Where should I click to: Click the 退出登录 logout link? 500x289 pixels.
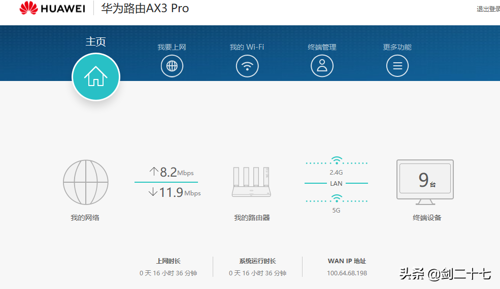tap(488, 9)
